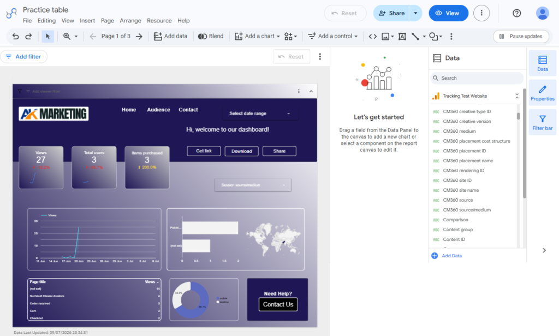Open the Add a chart dropdown
Screen dimensions: 559x336
click(257, 37)
